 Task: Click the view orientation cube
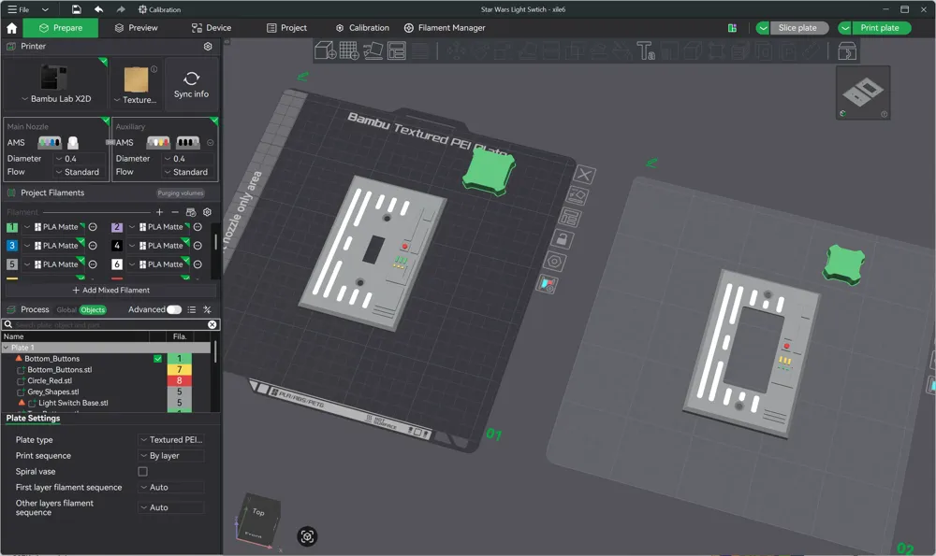259,520
